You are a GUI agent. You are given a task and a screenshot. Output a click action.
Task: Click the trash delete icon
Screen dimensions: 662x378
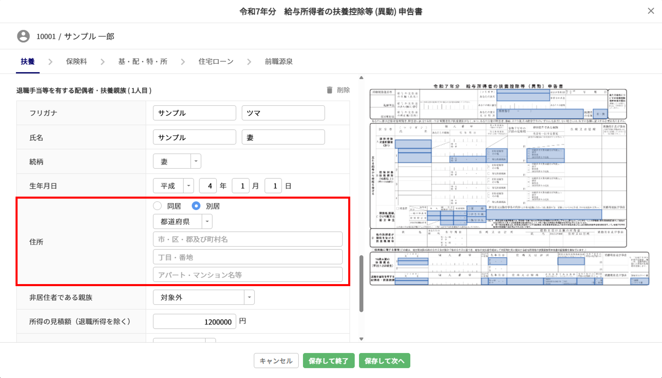click(x=329, y=90)
